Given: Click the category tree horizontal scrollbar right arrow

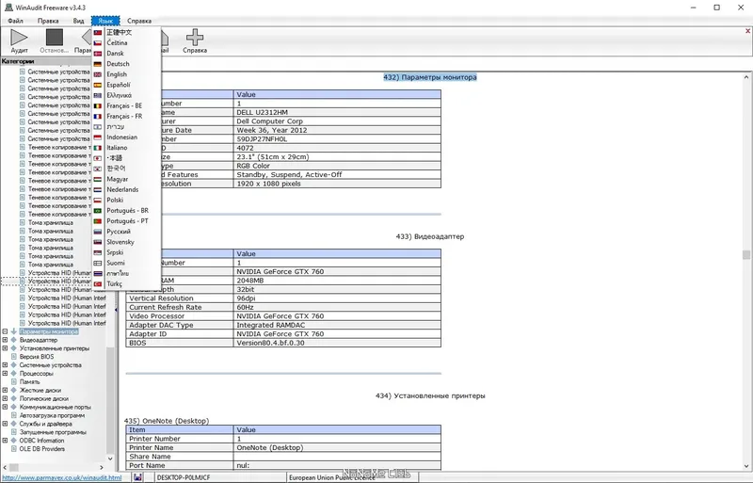Looking at the screenshot, I should 102,467.
